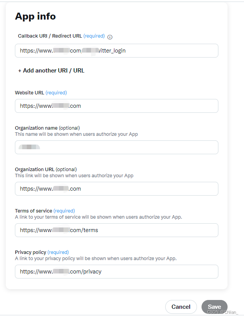Select the Callback URI / Redirect URL input field
Screen dimensions: 244x318
tap(116, 50)
